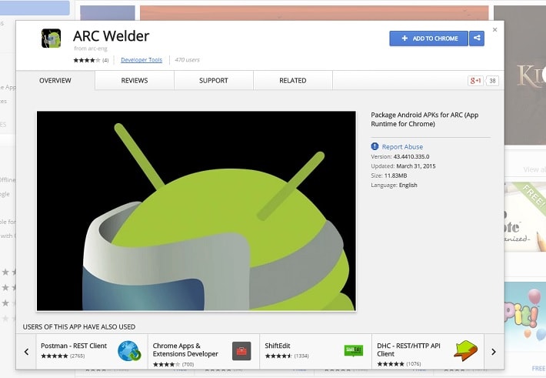The image size is (546, 378).
Task: Show previous related apps with left chevron
Action: point(26,352)
